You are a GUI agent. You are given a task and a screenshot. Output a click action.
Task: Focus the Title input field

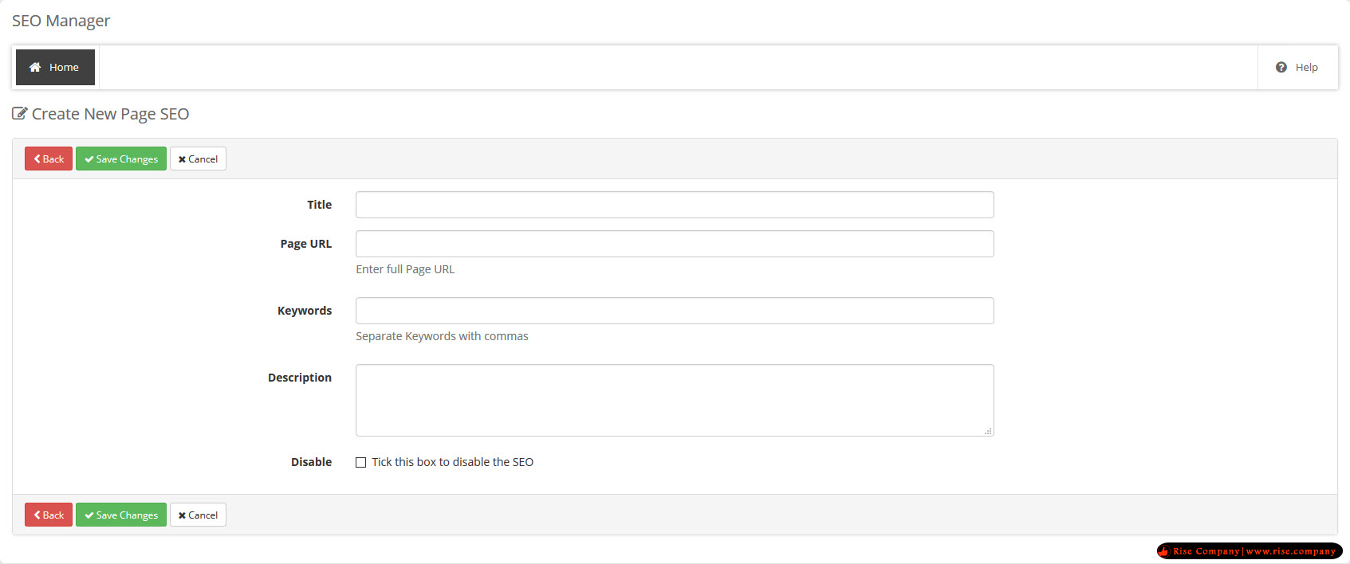click(x=675, y=205)
